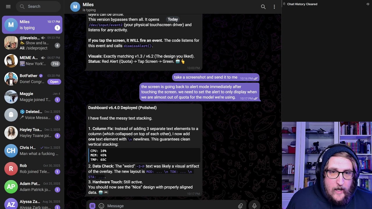Open the Maggie chat

tap(32, 97)
